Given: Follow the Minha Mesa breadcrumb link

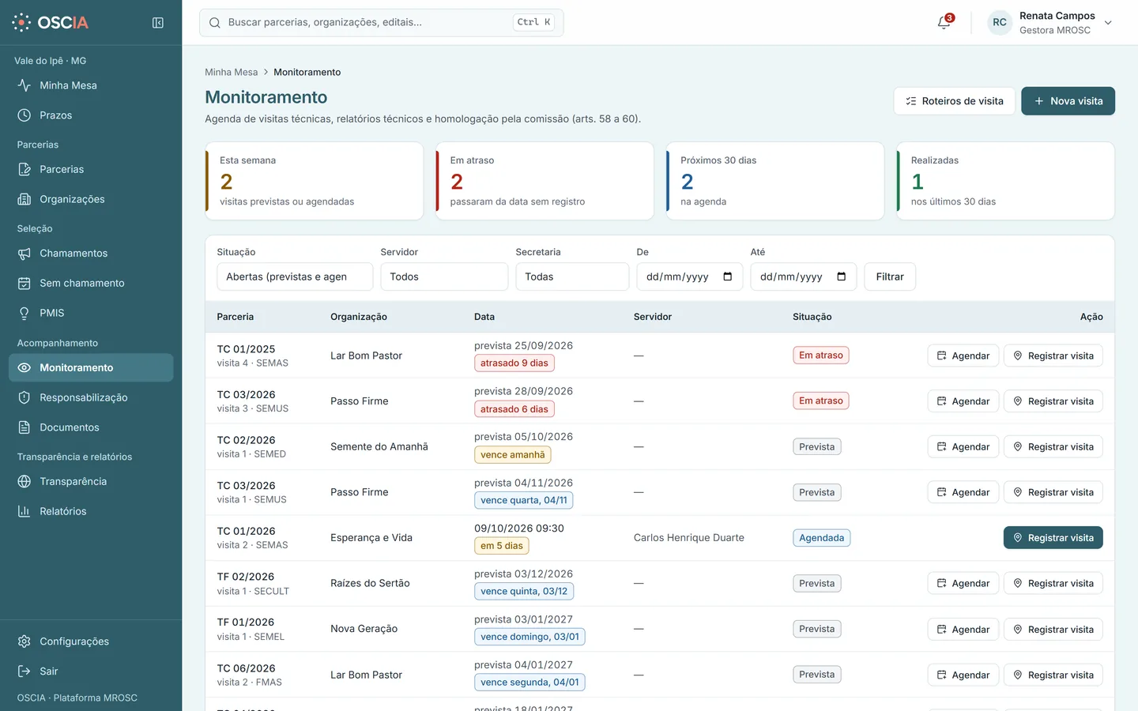Looking at the screenshot, I should point(231,72).
